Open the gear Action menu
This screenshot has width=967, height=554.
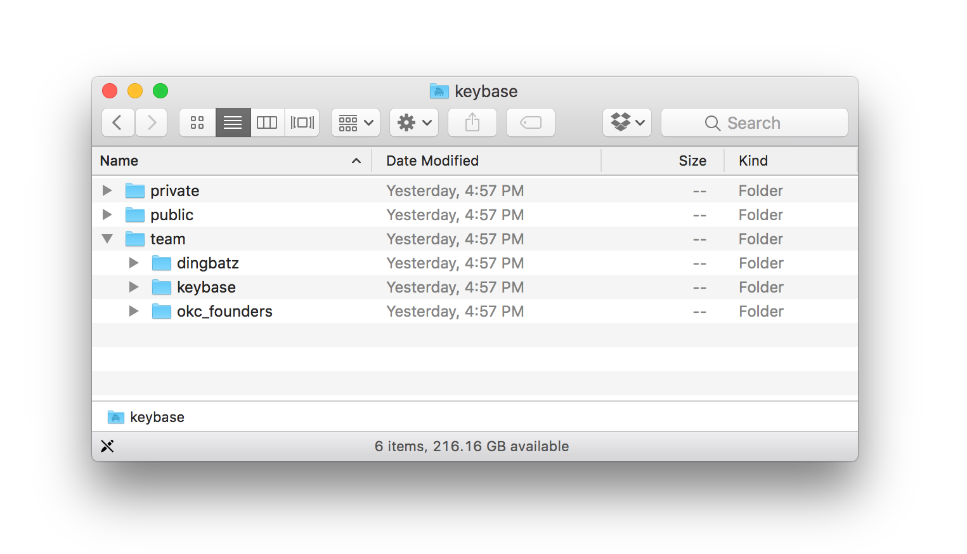pyautogui.click(x=414, y=122)
